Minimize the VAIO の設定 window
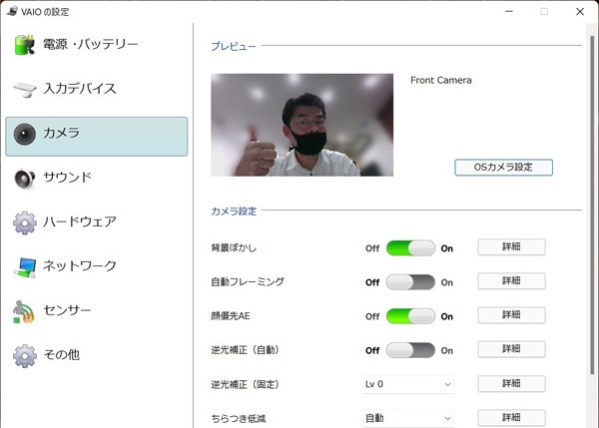Screen dimensions: 599x428 tap(509, 12)
